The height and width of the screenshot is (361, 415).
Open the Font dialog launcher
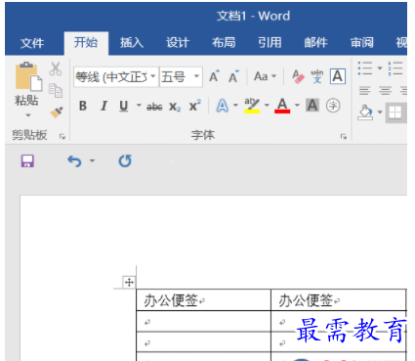(x=344, y=137)
